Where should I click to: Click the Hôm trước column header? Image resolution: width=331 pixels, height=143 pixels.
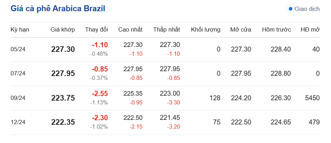(x=276, y=29)
